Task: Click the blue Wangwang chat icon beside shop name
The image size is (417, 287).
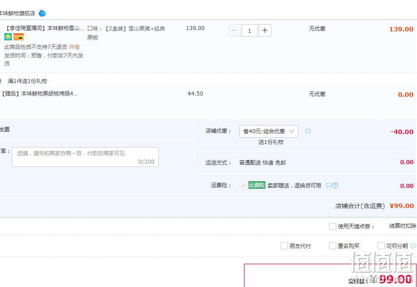Action: [x=42, y=13]
